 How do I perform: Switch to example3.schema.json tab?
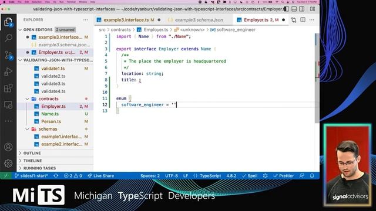point(199,20)
